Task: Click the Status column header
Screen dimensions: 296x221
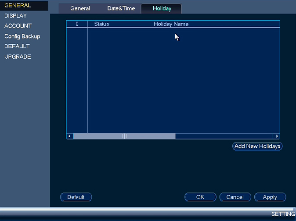Action: pos(101,24)
